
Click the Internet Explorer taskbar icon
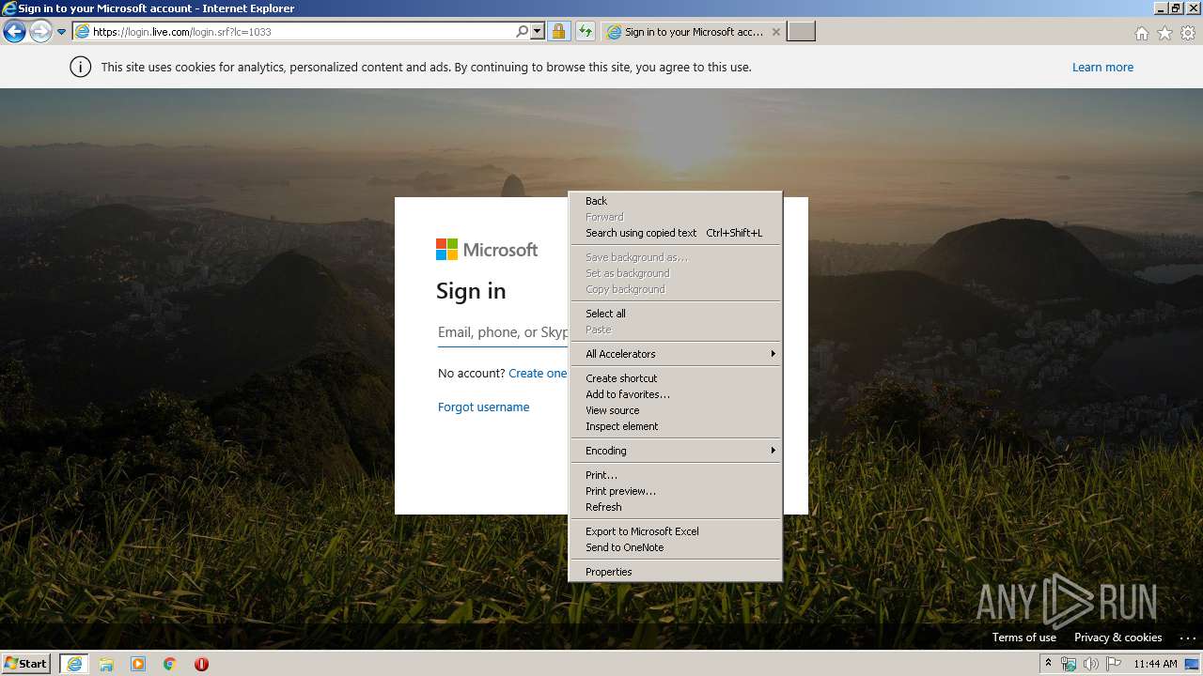[74, 664]
